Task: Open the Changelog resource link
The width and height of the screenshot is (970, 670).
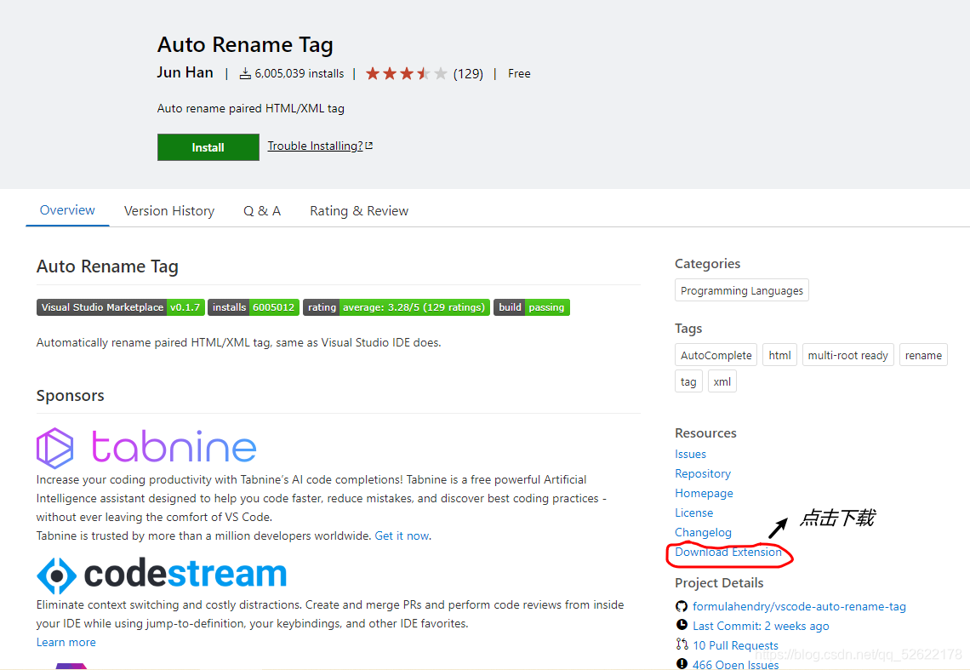Action: [x=704, y=533]
